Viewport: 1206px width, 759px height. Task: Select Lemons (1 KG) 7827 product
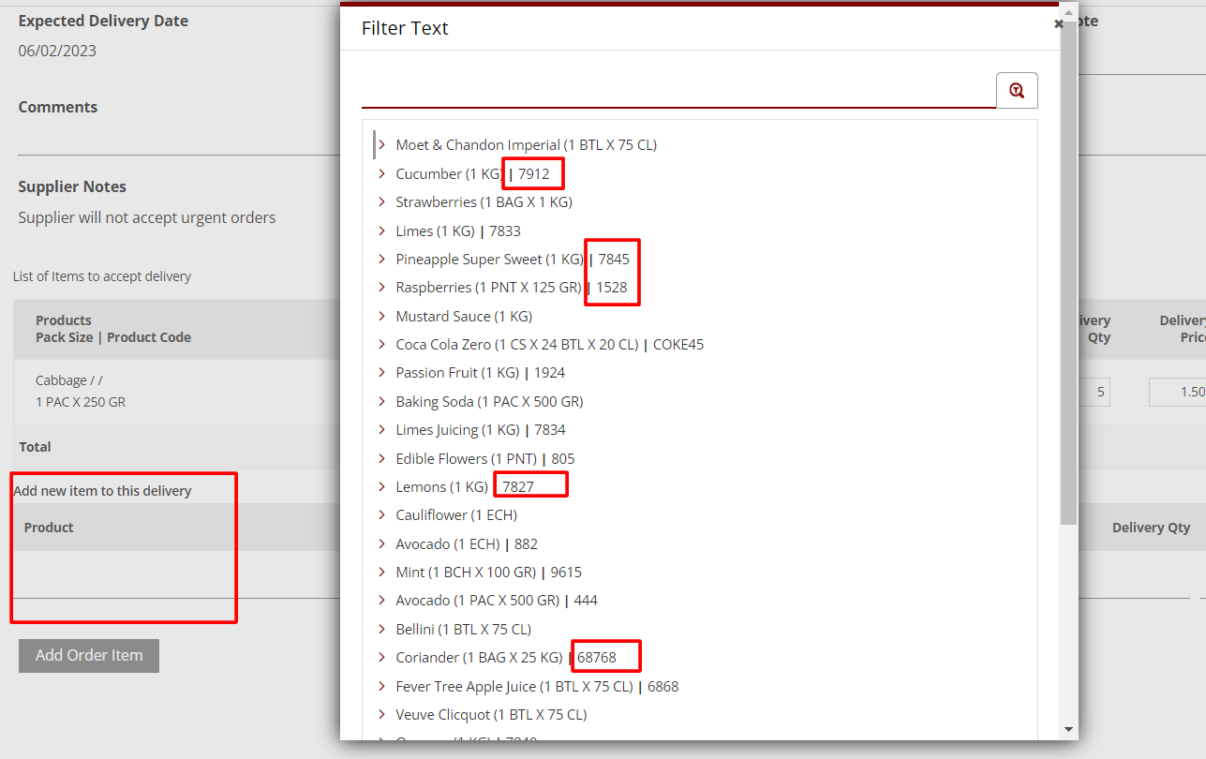(441, 486)
